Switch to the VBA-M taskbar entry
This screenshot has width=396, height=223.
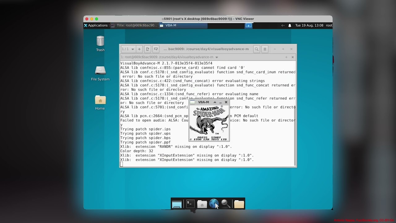[x=183, y=25]
